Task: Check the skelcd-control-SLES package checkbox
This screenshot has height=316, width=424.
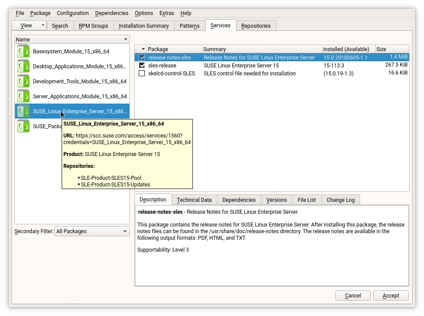Action: tap(142, 74)
